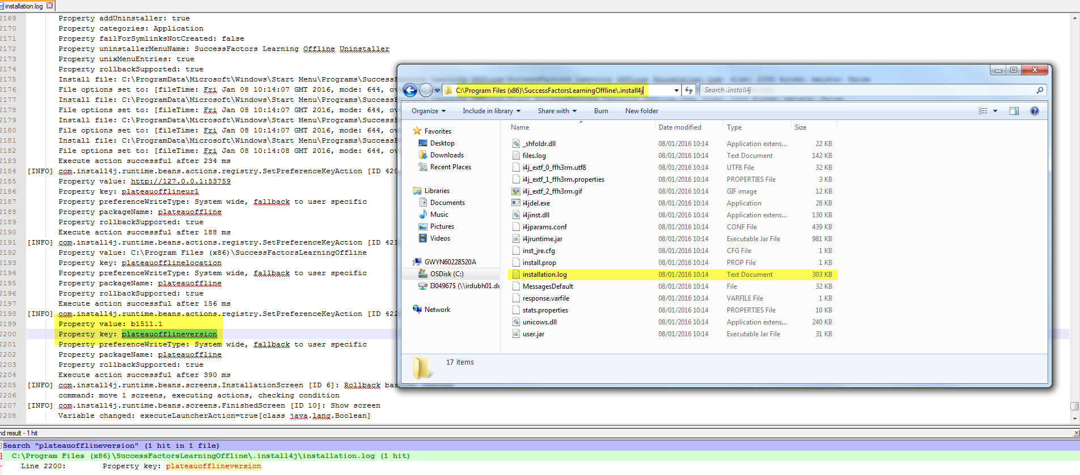The image size is (1080, 475).
Task: Select i4j_extf_2_ffh3rm.gif image icon
Action: [x=516, y=191]
